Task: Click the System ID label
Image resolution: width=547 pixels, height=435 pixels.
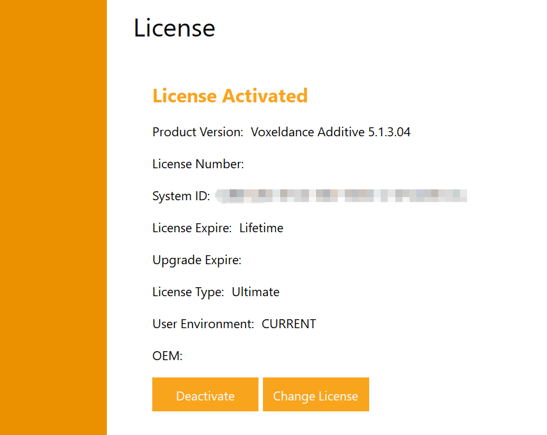Action: coord(180,196)
